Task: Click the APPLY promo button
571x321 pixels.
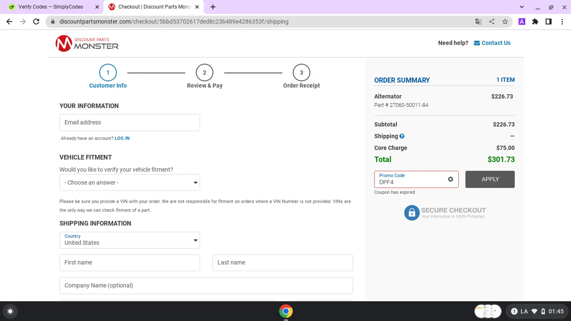Action: click(x=490, y=179)
